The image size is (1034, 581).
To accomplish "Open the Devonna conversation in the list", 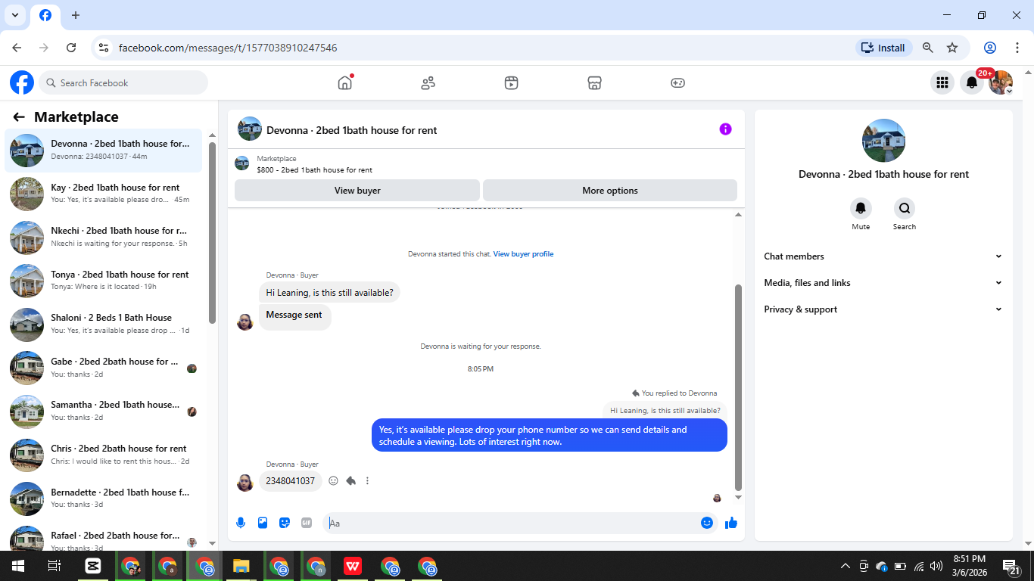I will (104, 150).
